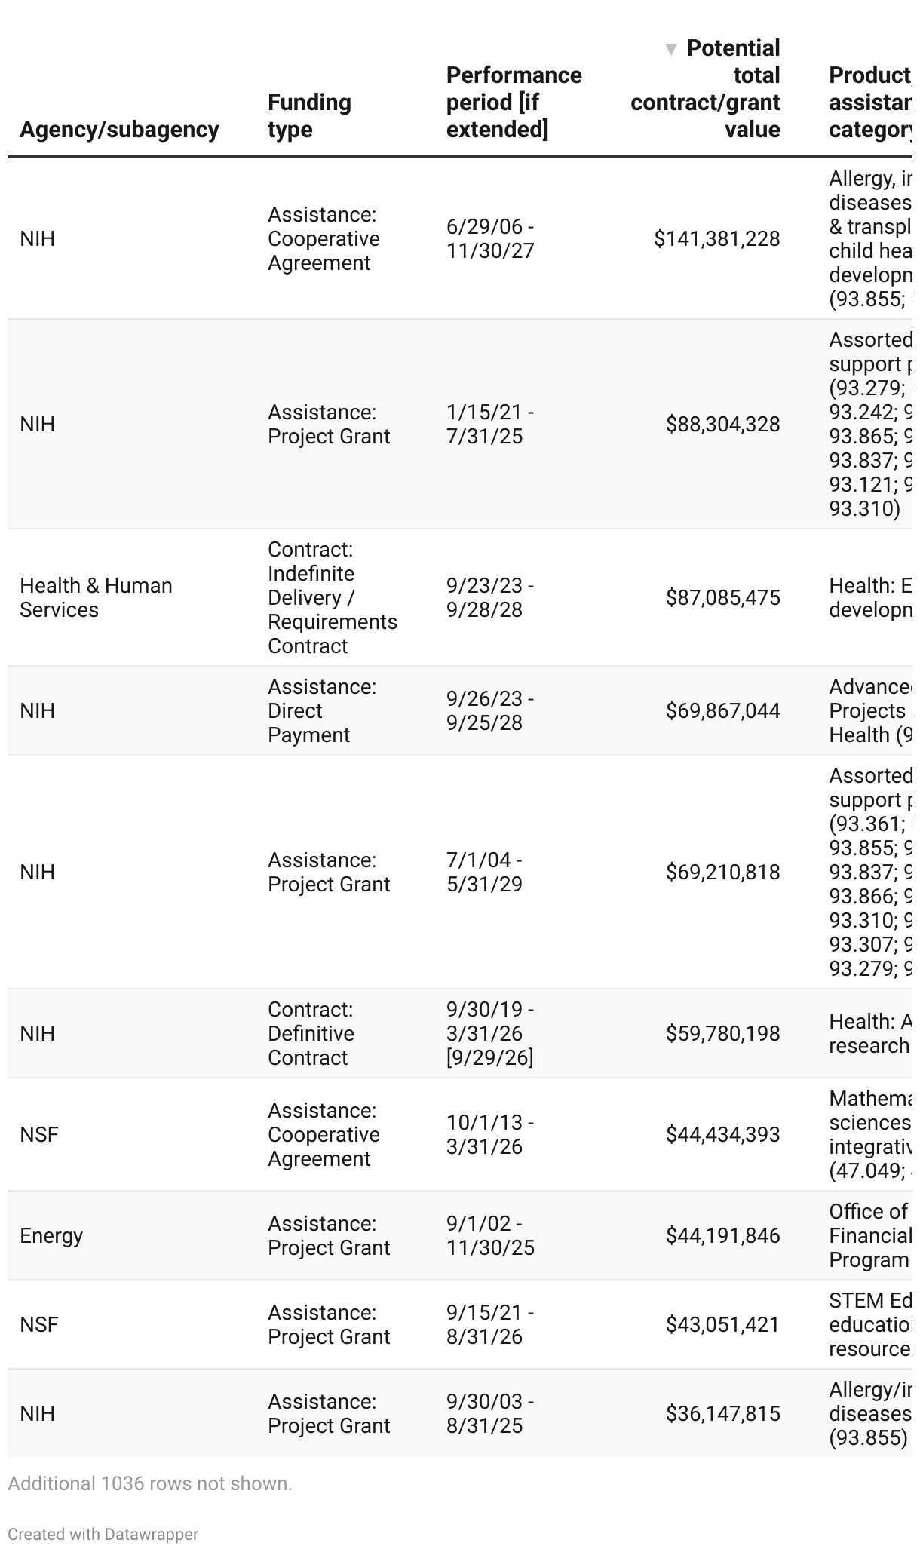
Task: Click the descending sort arrow icon
Action: point(670,50)
